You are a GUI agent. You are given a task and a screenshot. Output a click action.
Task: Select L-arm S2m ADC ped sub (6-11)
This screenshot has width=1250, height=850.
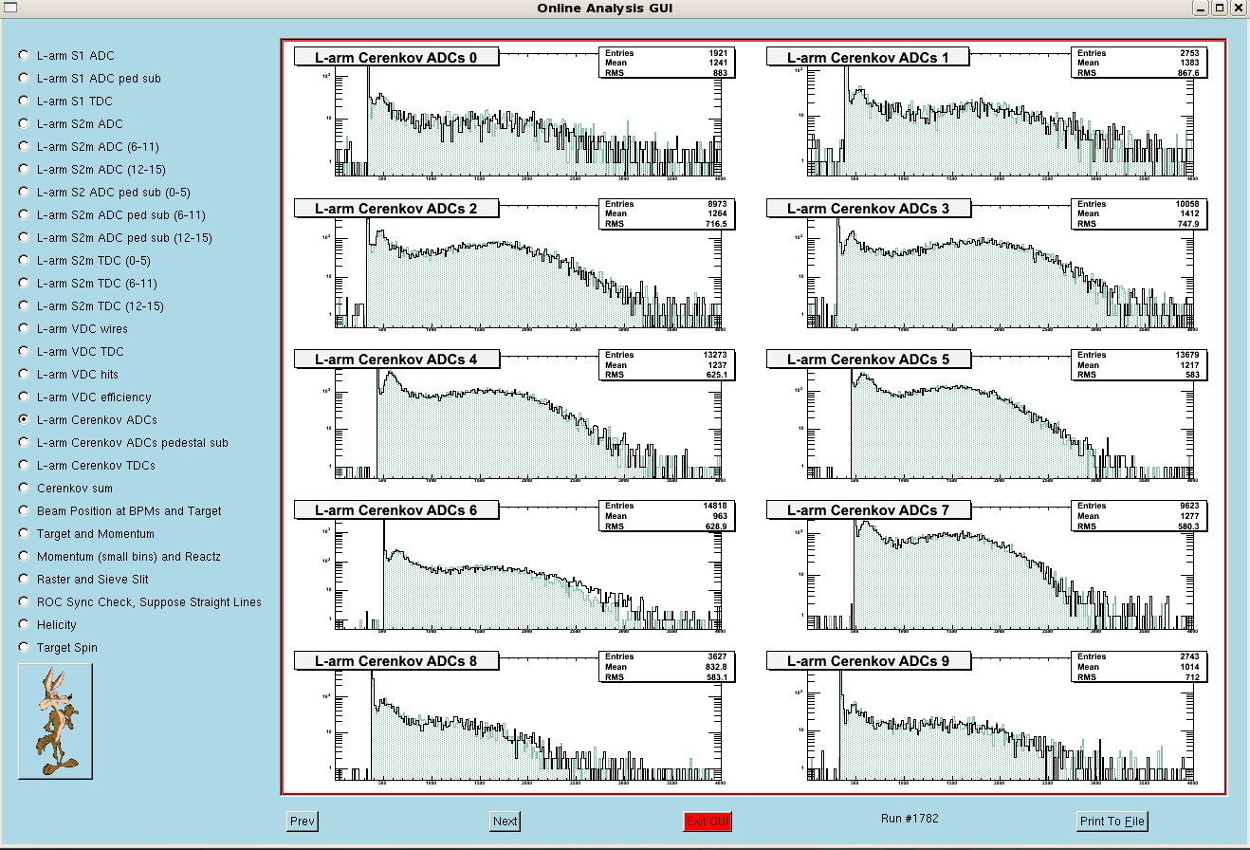click(24, 215)
